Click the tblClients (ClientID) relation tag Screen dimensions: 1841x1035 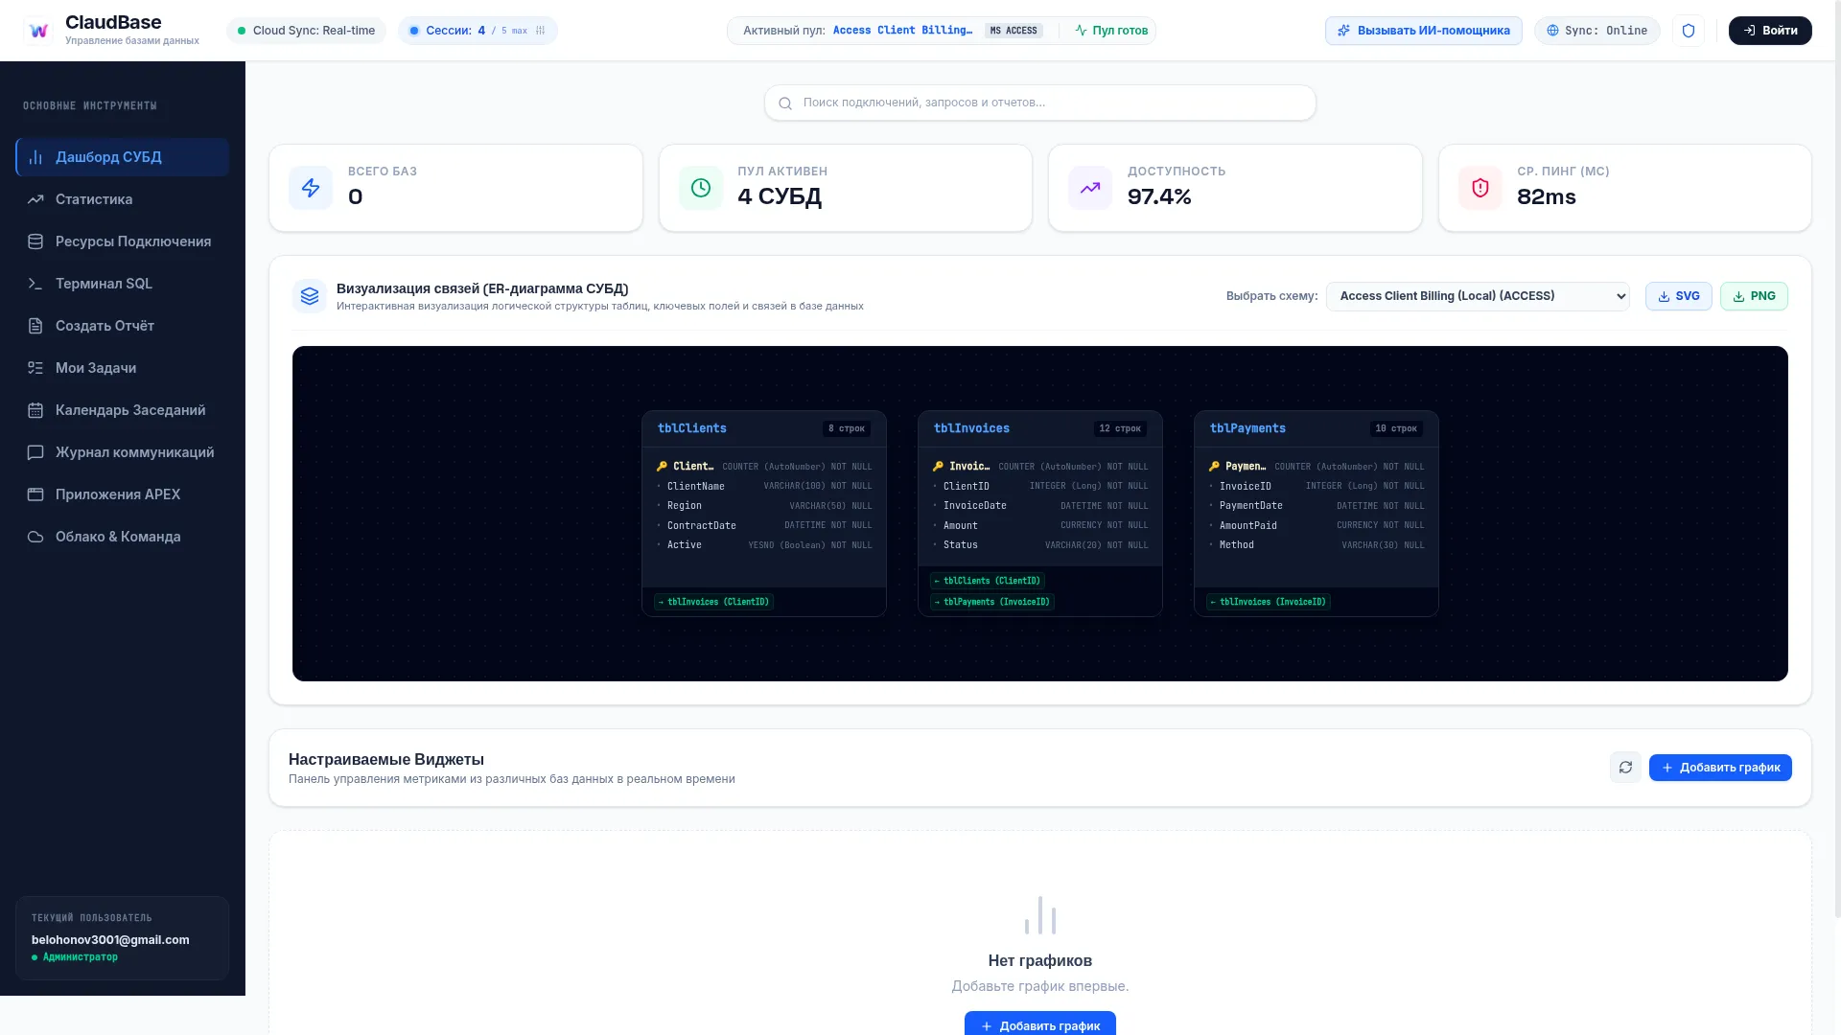[x=988, y=581]
